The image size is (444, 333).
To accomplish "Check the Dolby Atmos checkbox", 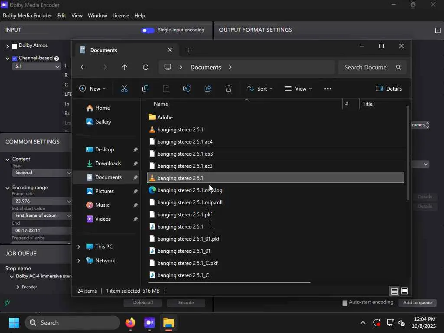I will 14,46.
